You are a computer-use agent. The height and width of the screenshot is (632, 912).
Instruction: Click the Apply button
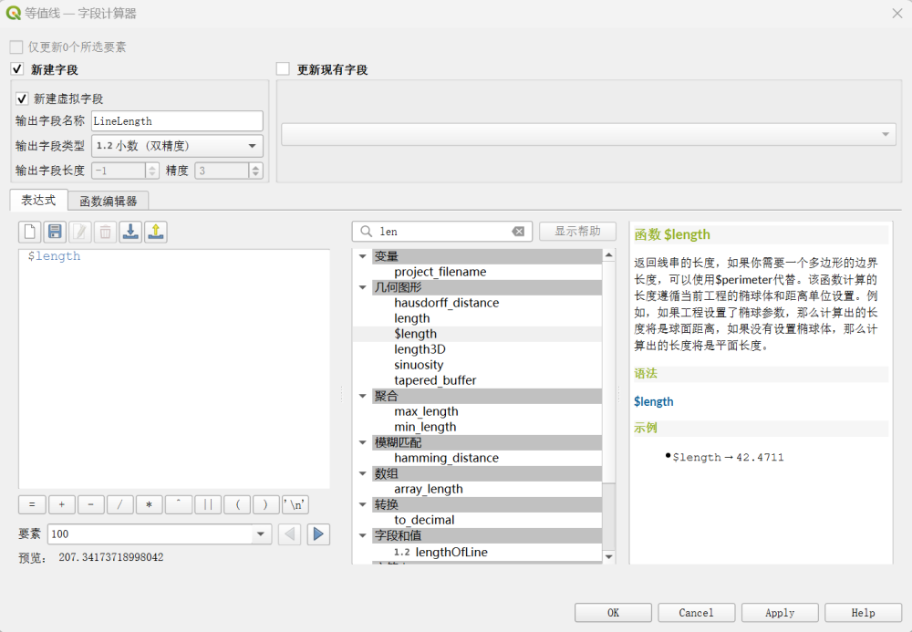coord(780,613)
